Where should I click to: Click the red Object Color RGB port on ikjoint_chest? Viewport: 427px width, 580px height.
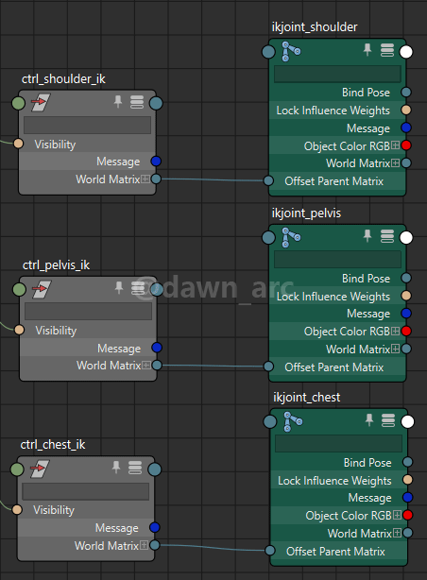(408, 515)
